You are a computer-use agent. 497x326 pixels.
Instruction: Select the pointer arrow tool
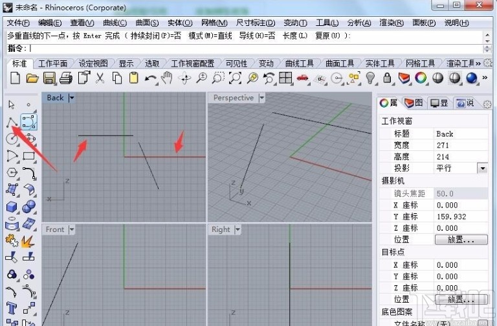click(12, 105)
